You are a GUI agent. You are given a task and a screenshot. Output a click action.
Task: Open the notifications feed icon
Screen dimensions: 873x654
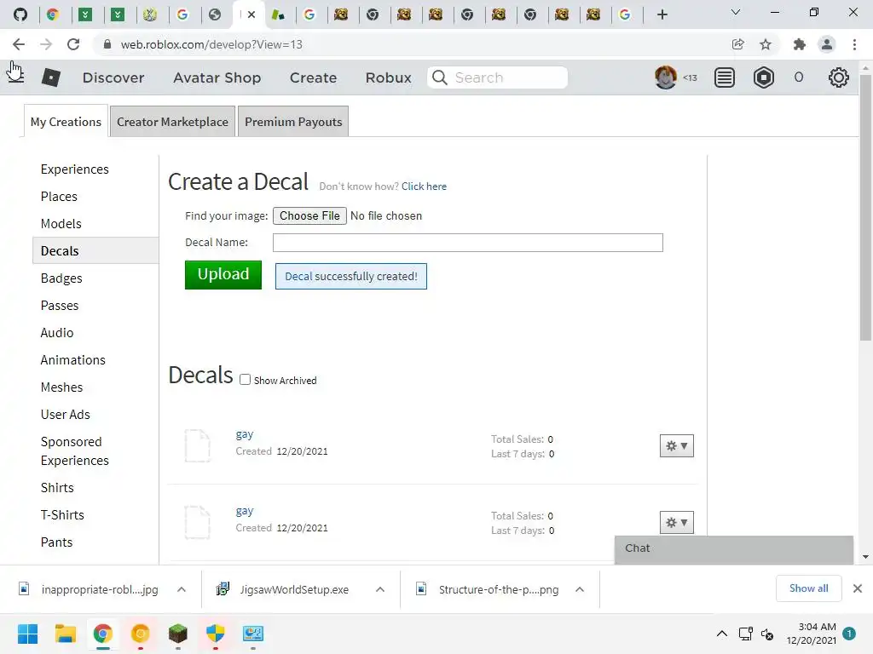(x=725, y=77)
